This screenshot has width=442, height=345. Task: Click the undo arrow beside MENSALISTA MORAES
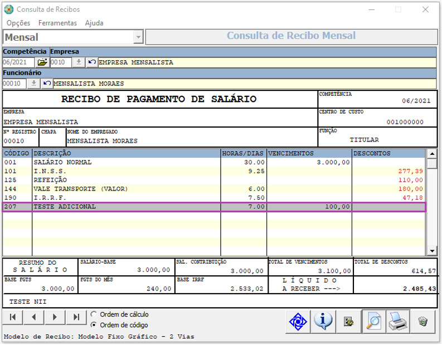coord(47,84)
